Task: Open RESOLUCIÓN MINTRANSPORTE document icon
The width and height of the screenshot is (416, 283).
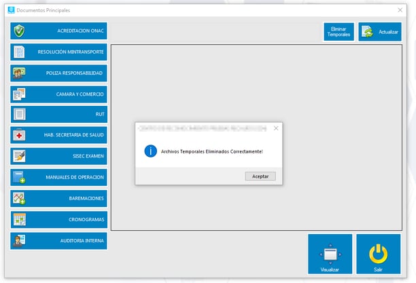Action: pyautogui.click(x=20, y=52)
